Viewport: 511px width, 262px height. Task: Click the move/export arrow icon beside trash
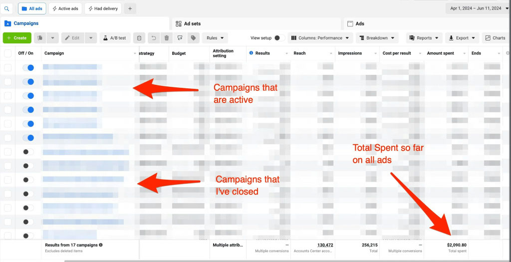pos(180,38)
